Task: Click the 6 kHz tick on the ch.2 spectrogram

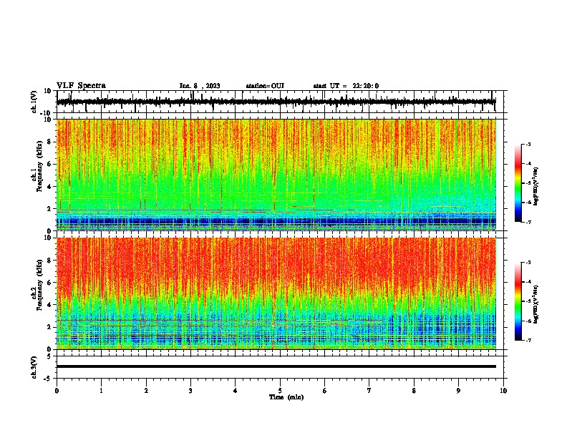Action: 49,283
